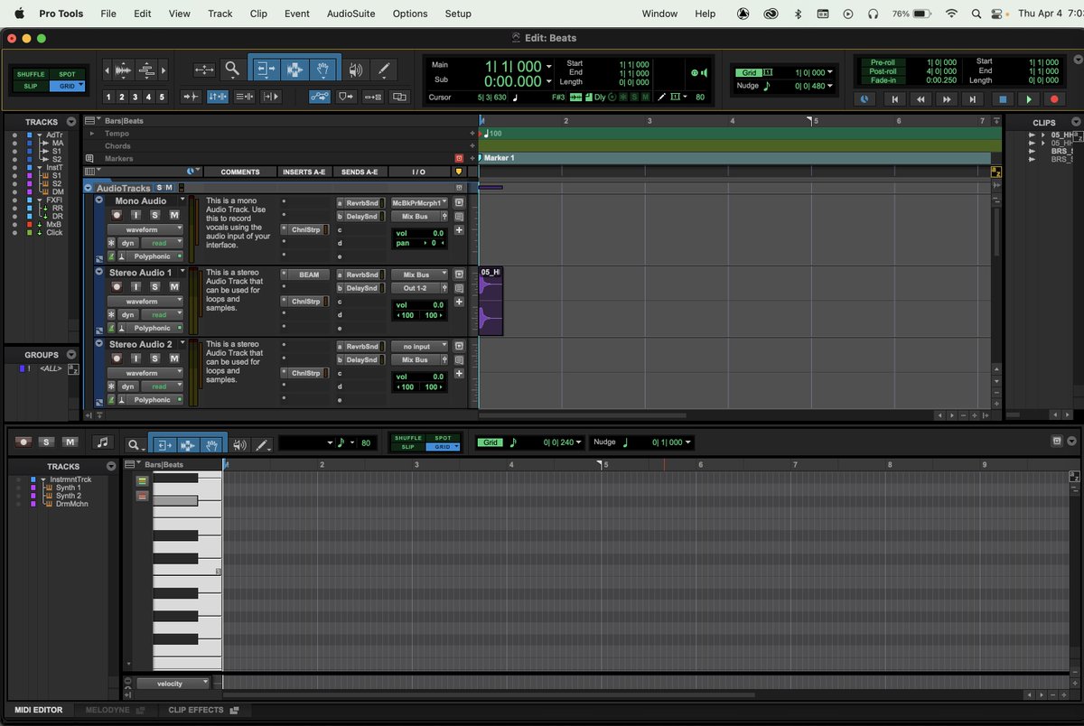This screenshot has width=1084, height=726.
Task: Click the red Record button in the transport
Action: pyautogui.click(x=1054, y=99)
